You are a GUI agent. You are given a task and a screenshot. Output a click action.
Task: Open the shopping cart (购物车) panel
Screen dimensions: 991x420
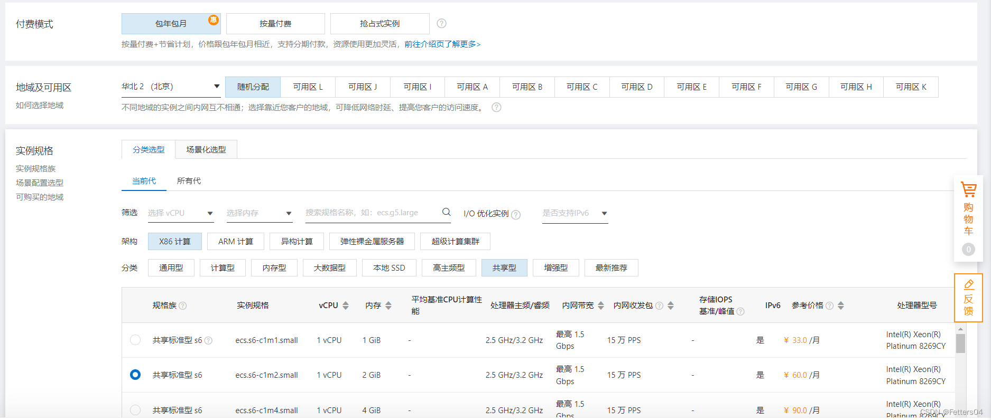click(x=968, y=218)
